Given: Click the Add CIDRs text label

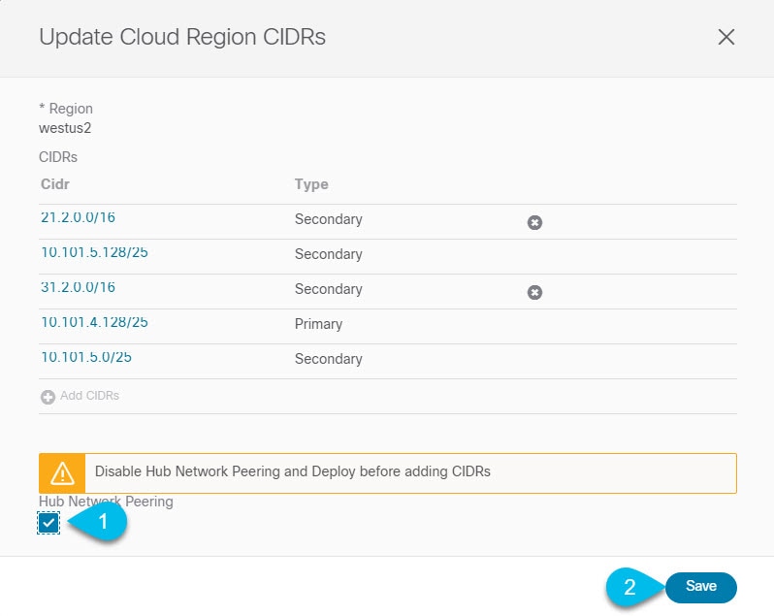Looking at the screenshot, I should pos(89,396).
